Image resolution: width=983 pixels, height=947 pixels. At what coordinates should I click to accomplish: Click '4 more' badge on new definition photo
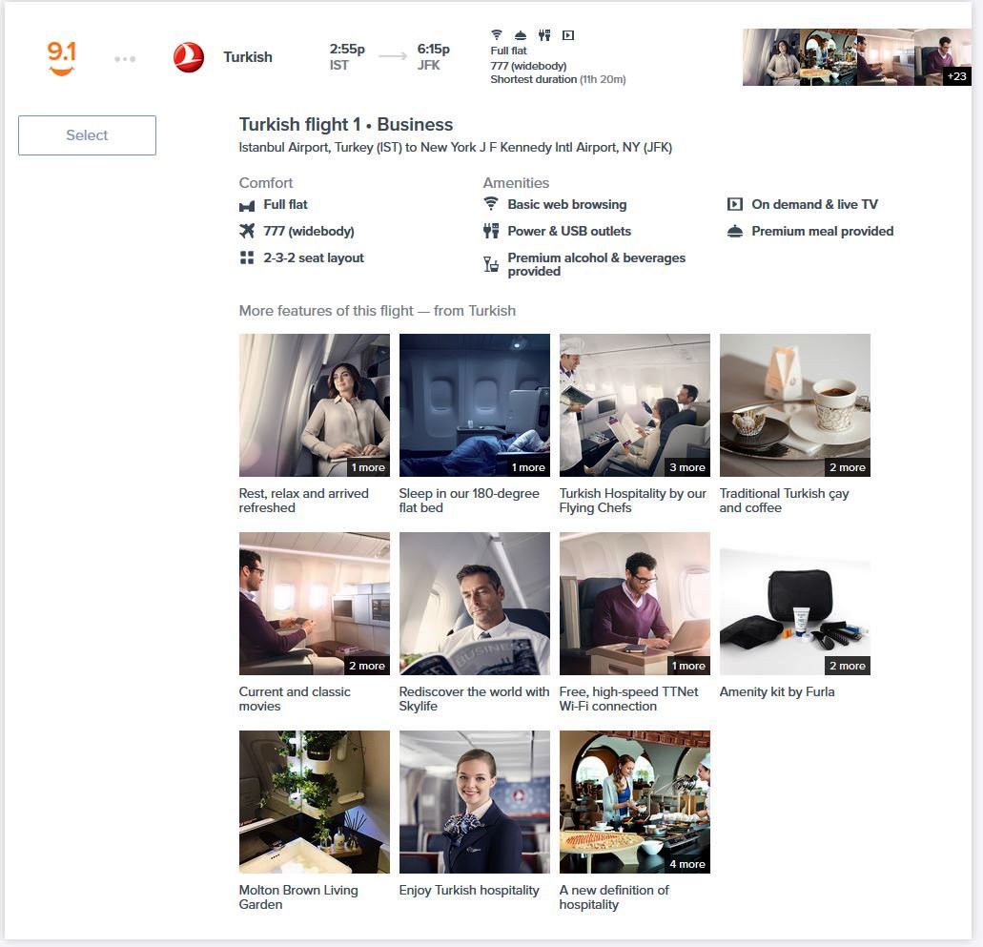pyautogui.click(x=687, y=864)
